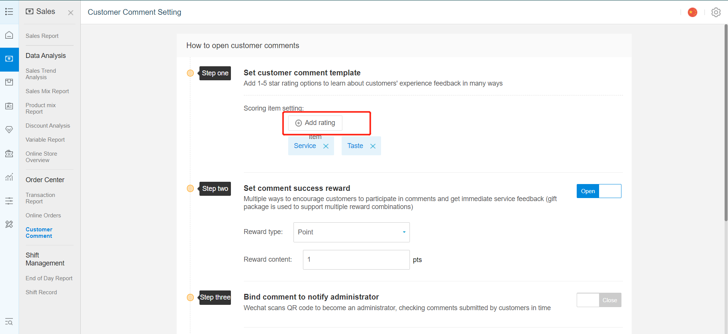Open Sales Report in the menu
728x334 pixels.
pyautogui.click(x=42, y=36)
